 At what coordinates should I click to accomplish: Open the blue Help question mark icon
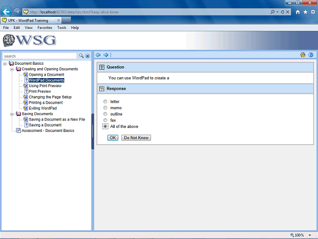click(x=311, y=55)
